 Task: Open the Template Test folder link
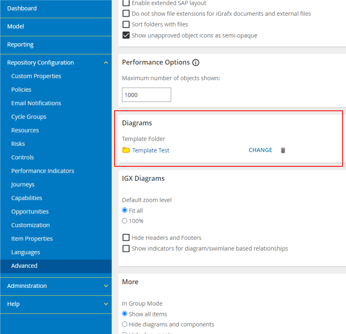[150, 150]
